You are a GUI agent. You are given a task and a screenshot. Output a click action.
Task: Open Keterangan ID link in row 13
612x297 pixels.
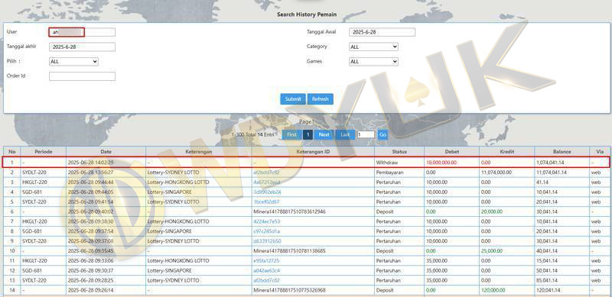(266, 280)
